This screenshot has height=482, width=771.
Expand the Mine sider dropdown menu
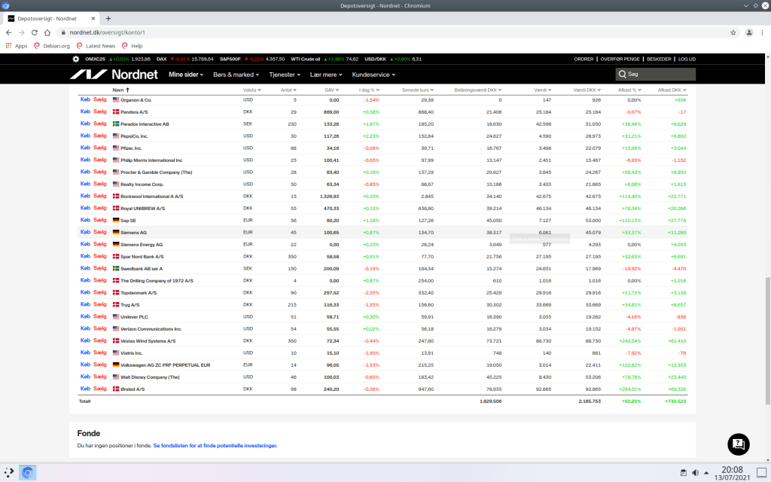[187, 75]
